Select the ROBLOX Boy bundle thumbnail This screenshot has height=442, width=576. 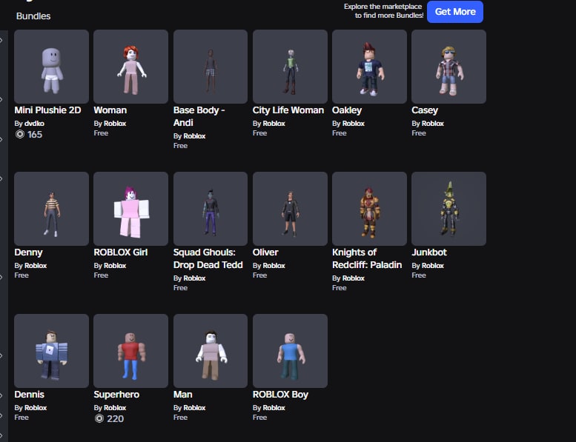coord(290,351)
